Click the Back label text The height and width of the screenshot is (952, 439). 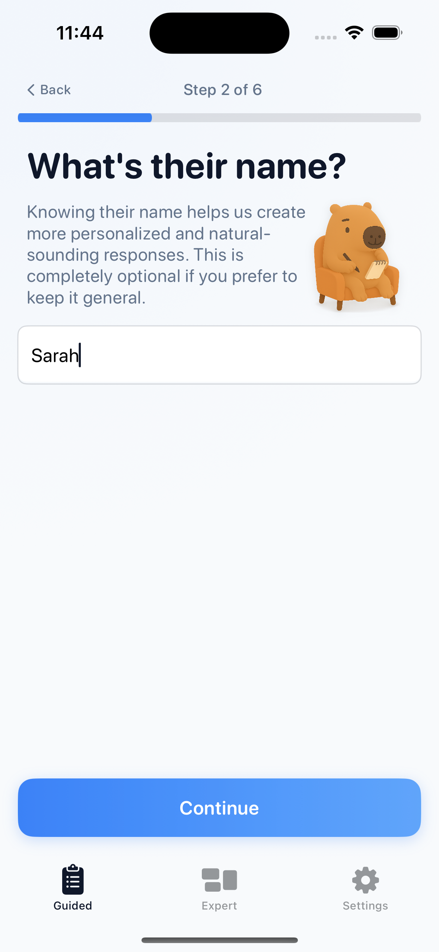tap(55, 90)
